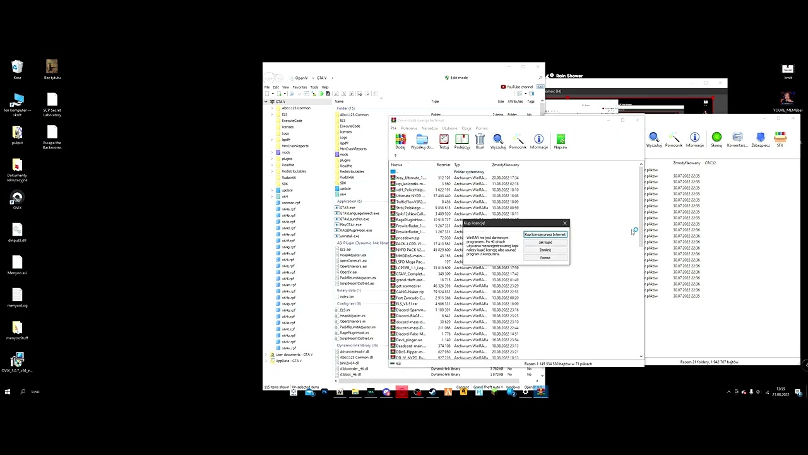
Task: Open Kosz recycle bin desktop icon
Action: point(17,70)
